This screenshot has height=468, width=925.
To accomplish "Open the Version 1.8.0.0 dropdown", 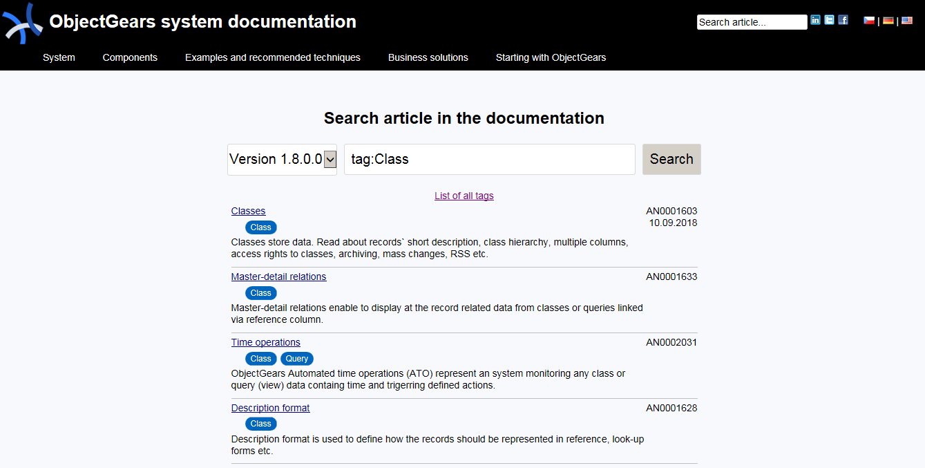I will [282, 160].
